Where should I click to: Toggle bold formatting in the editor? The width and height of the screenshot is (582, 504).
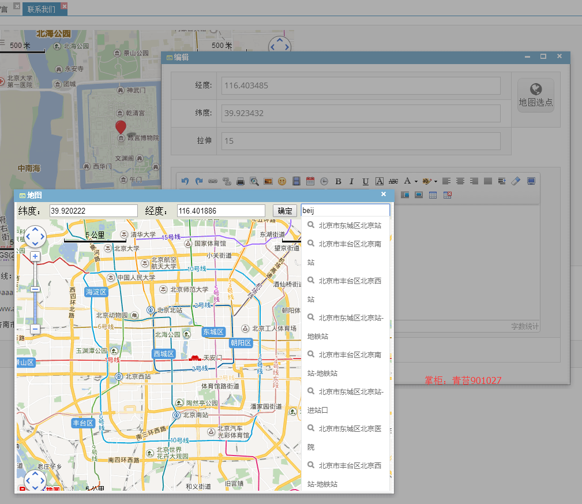point(338,181)
